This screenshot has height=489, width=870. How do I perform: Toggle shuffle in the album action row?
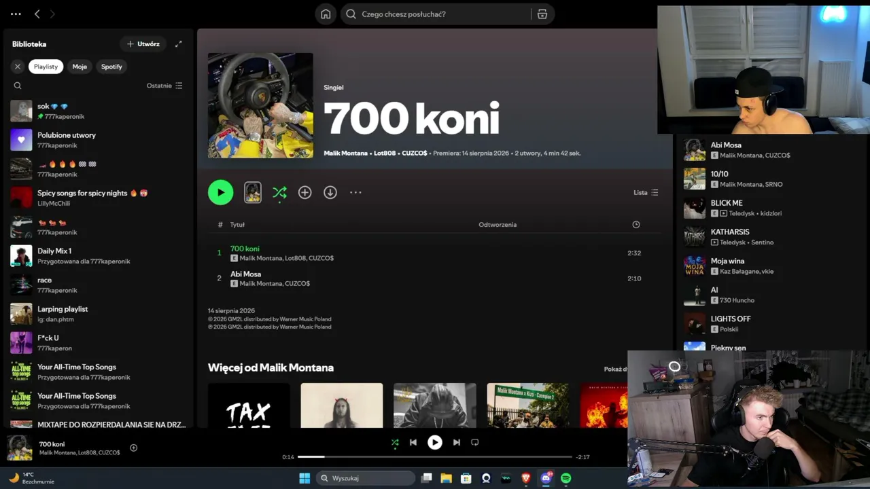(x=279, y=193)
